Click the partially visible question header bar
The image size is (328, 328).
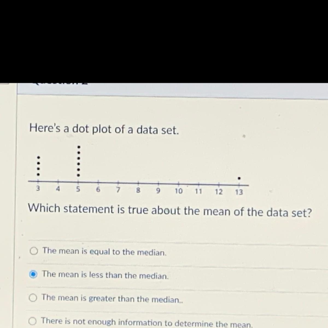click(x=172, y=89)
